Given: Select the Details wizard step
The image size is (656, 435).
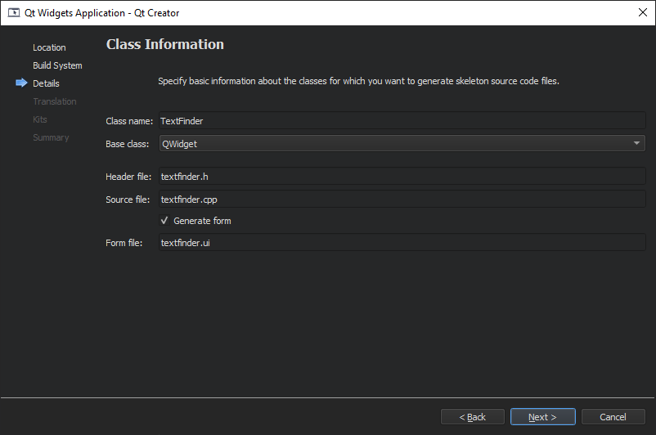Looking at the screenshot, I should tap(46, 83).
